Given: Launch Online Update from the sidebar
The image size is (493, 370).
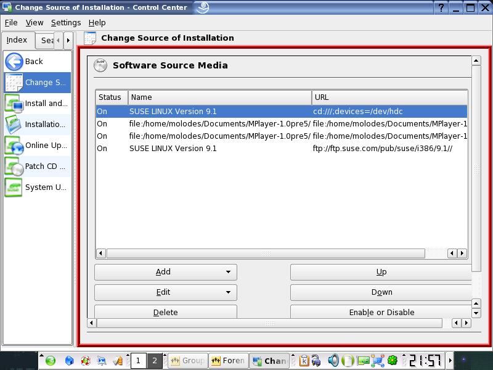Looking at the screenshot, I should tap(14, 146).
